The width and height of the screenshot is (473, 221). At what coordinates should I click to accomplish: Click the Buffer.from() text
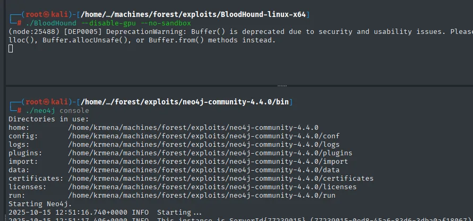click(x=176, y=40)
